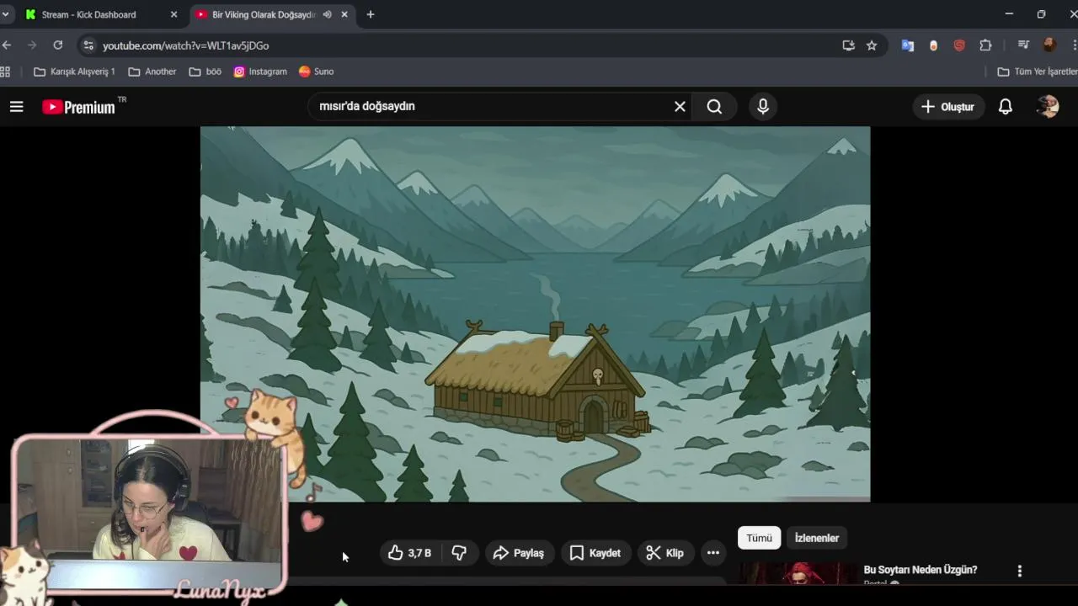The height and width of the screenshot is (606, 1078).
Task: Open the Karışık Alışveriş 1 bookmark folder
Action: (74, 72)
